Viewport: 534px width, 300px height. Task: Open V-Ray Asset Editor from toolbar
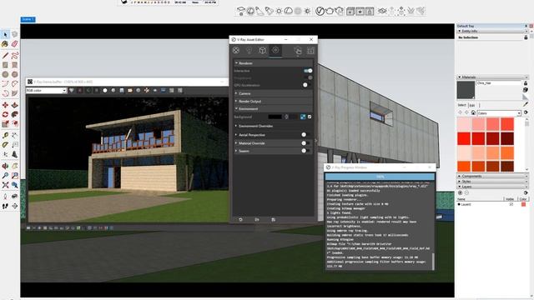pos(320,11)
